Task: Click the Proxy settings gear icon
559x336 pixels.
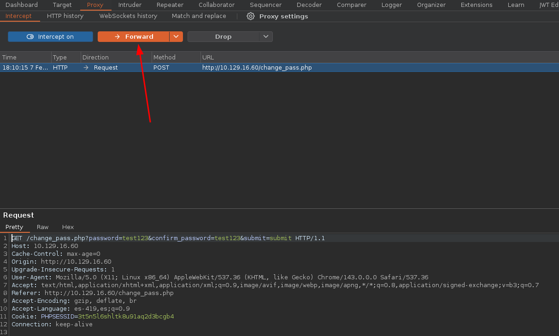Action: pos(251,16)
